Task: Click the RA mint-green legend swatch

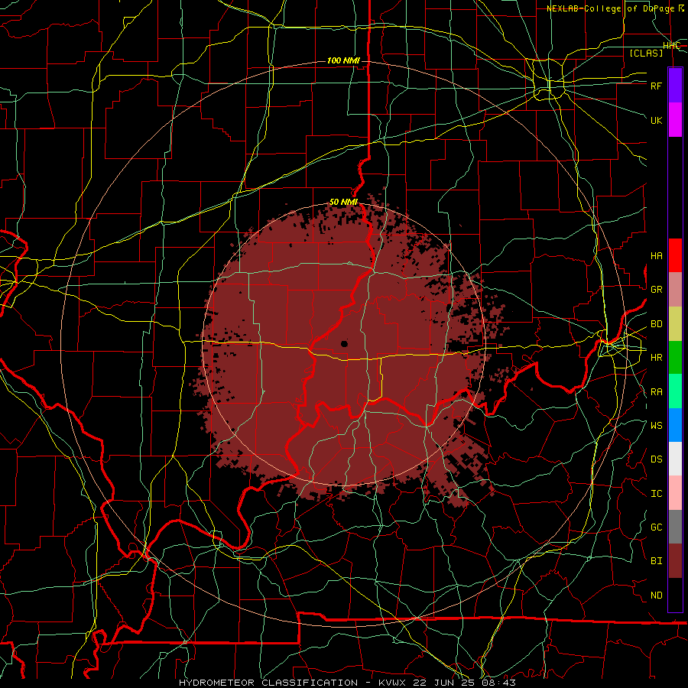Action: 675,391
